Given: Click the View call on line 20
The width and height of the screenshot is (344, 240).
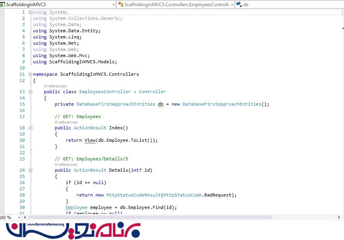Looking at the screenshot, I should (x=90, y=140).
